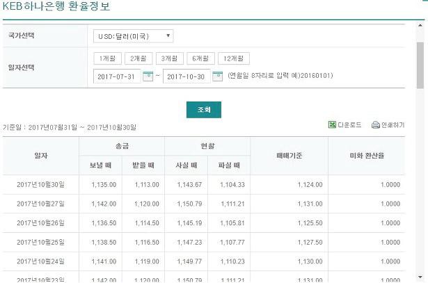Click the 1,143.67 cash buy cell
This screenshot has height=283, width=428.
[187, 184]
